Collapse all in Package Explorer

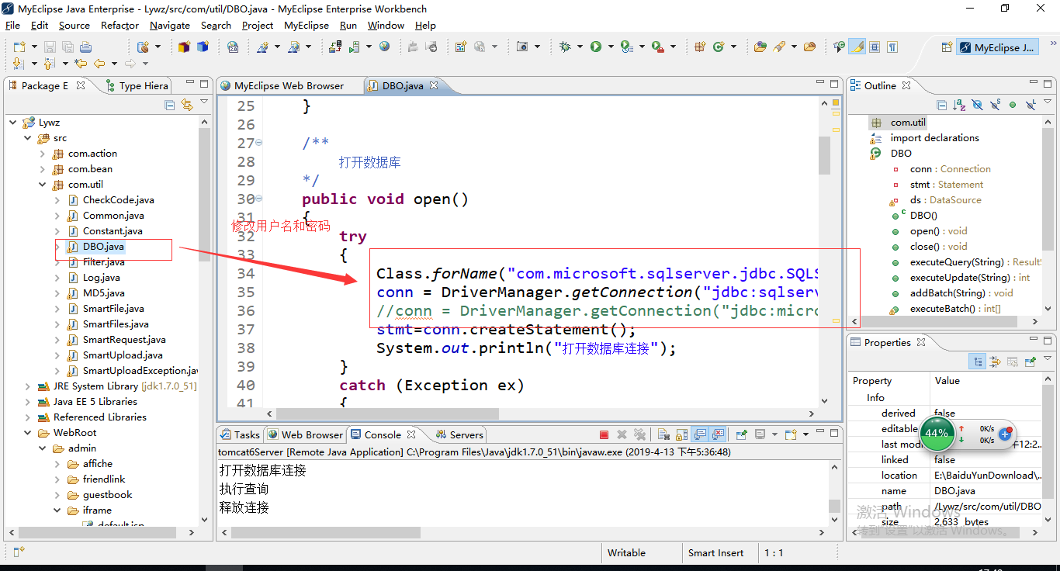point(170,105)
